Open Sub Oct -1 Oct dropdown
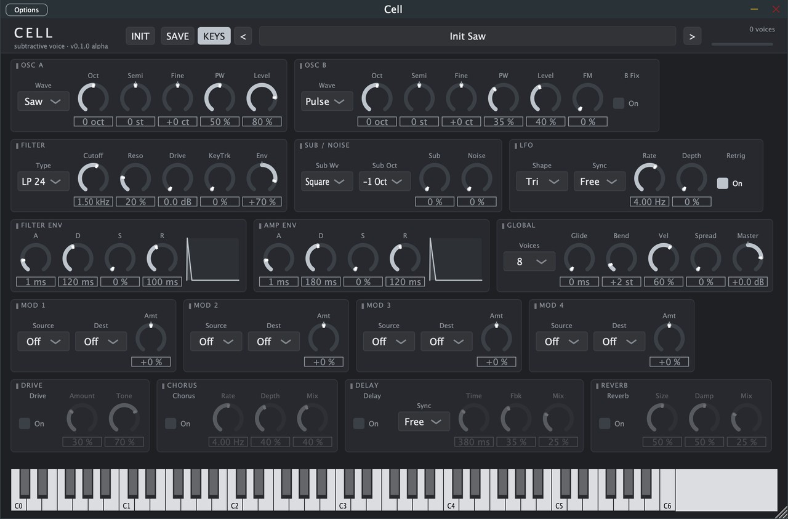 (385, 182)
